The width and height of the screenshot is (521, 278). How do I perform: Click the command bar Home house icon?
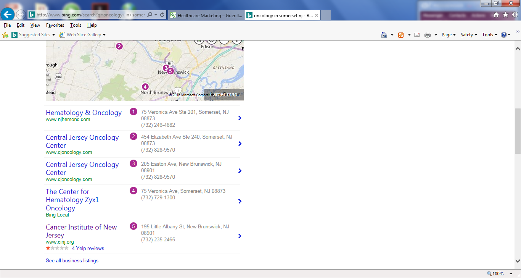(x=384, y=35)
